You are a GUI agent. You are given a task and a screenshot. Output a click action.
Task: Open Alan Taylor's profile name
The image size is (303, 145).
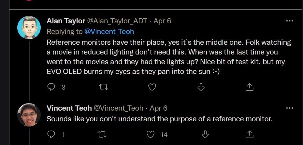[x=65, y=21]
